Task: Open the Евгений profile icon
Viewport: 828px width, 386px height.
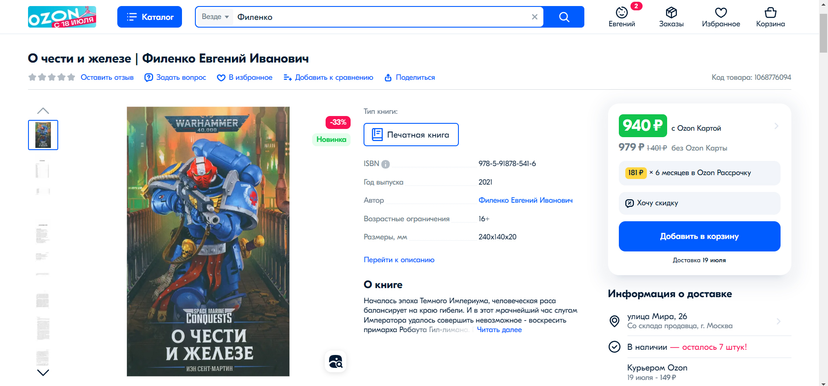Action: point(621,17)
